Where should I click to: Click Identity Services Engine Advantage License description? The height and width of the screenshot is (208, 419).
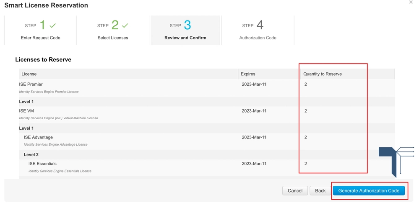click(x=56, y=144)
